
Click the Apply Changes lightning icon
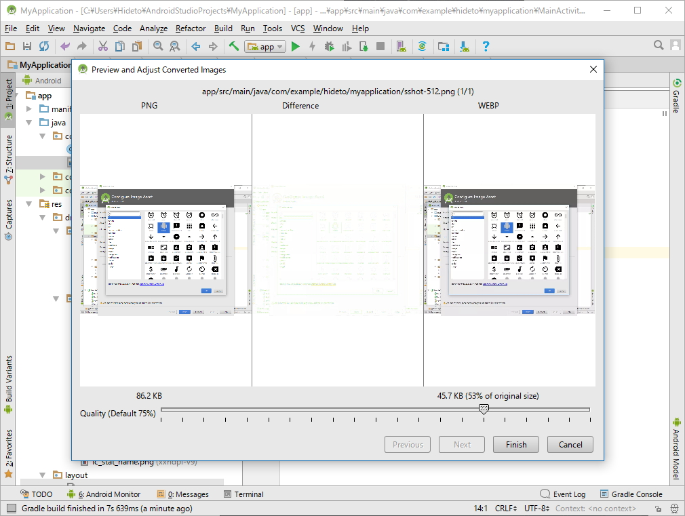click(x=313, y=46)
